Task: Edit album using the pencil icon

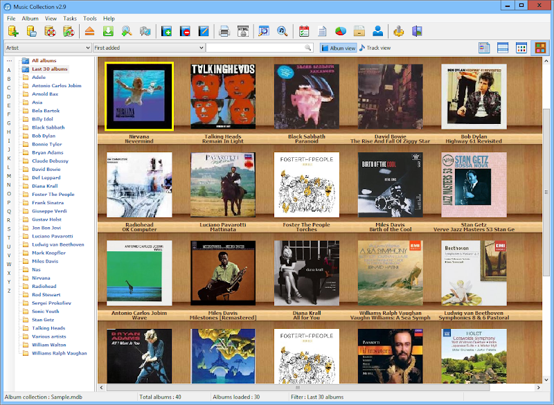Action: [203, 31]
